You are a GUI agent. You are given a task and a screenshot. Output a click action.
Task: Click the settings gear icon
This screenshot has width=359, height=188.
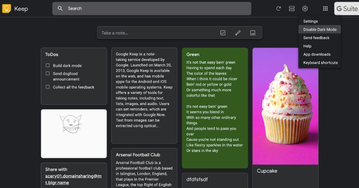(305, 9)
